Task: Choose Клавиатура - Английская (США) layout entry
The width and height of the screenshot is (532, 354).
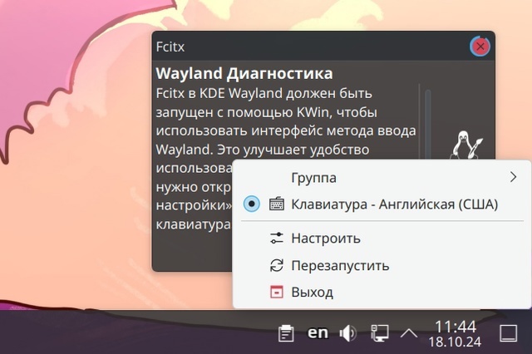Action: coord(382,204)
